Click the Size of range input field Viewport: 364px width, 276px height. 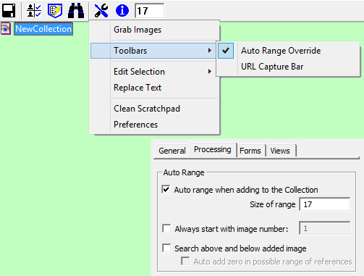(325, 204)
